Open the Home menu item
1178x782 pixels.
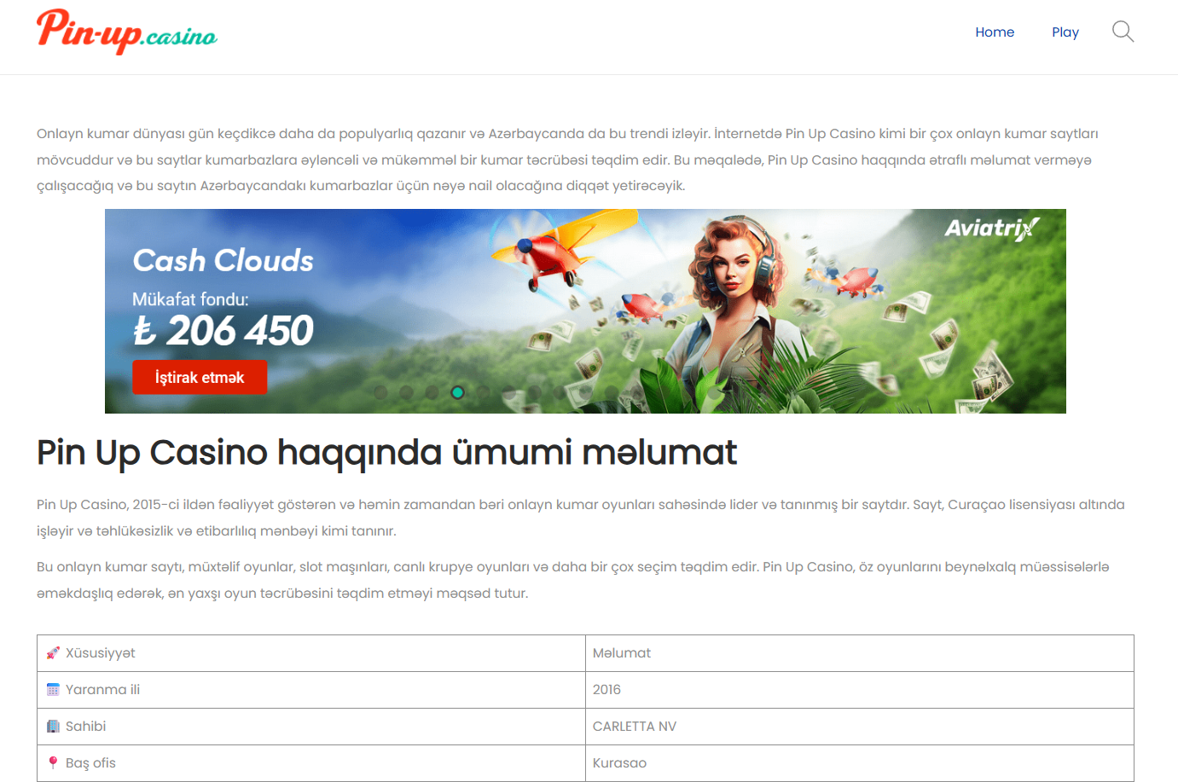point(995,32)
